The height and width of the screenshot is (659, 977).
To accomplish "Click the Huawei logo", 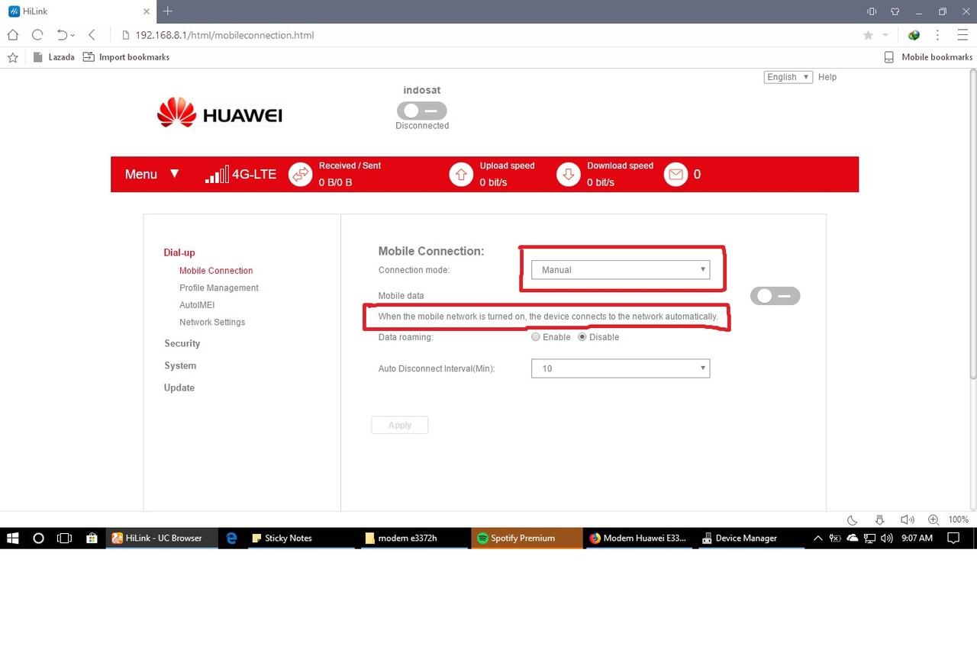I will [x=220, y=113].
